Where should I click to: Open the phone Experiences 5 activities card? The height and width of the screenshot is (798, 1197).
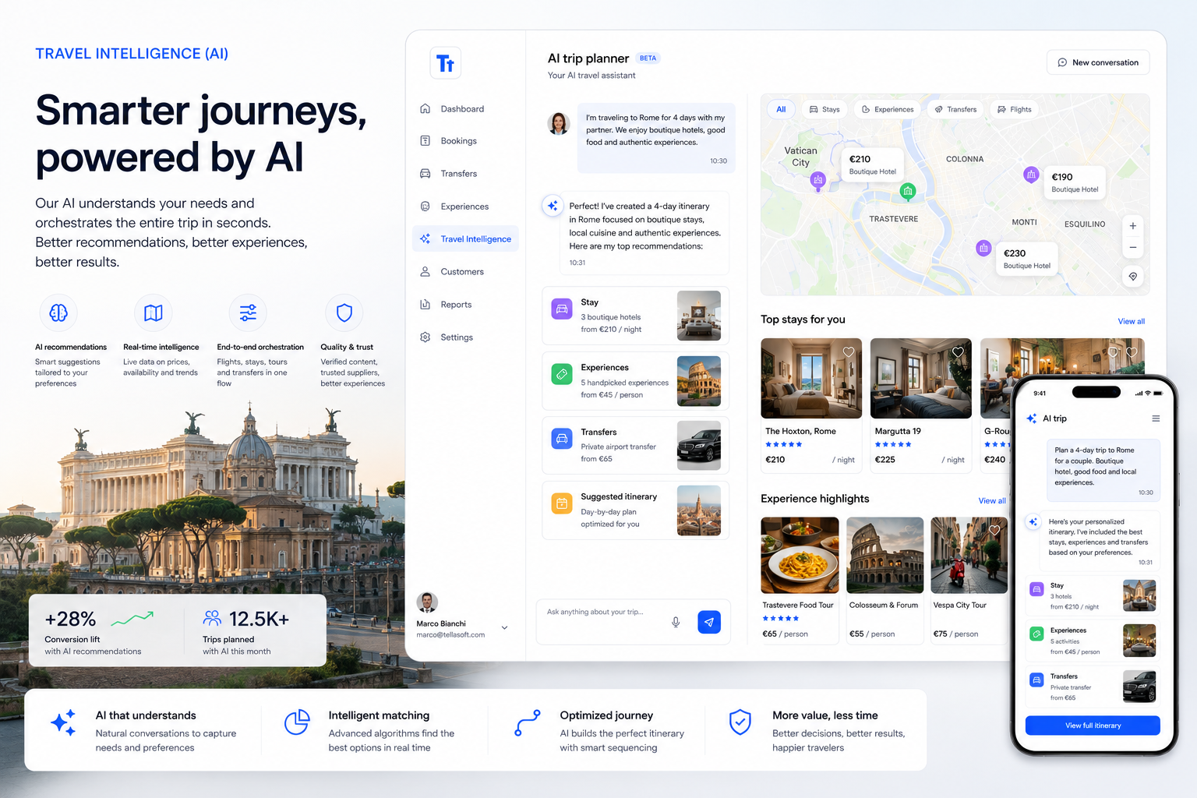click(x=1093, y=641)
